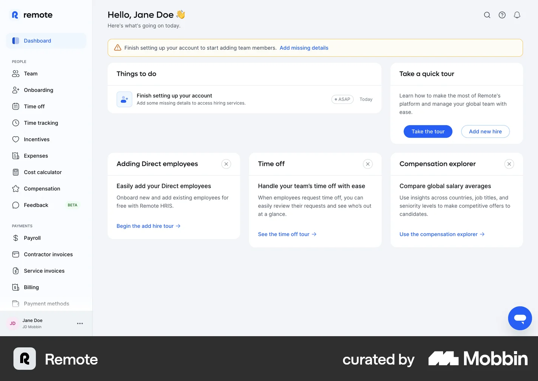Click Begin the add hire tour link
The width and height of the screenshot is (538, 381).
(x=148, y=226)
